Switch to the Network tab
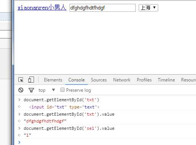Viewport: 196px width, 145px height. click(122, 80)
